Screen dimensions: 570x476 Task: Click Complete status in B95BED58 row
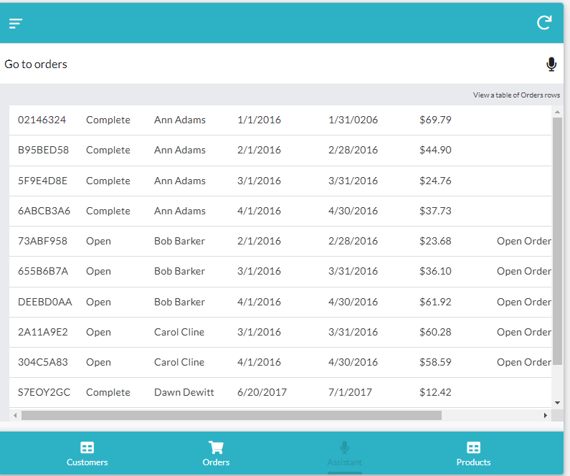pos(108,150)
